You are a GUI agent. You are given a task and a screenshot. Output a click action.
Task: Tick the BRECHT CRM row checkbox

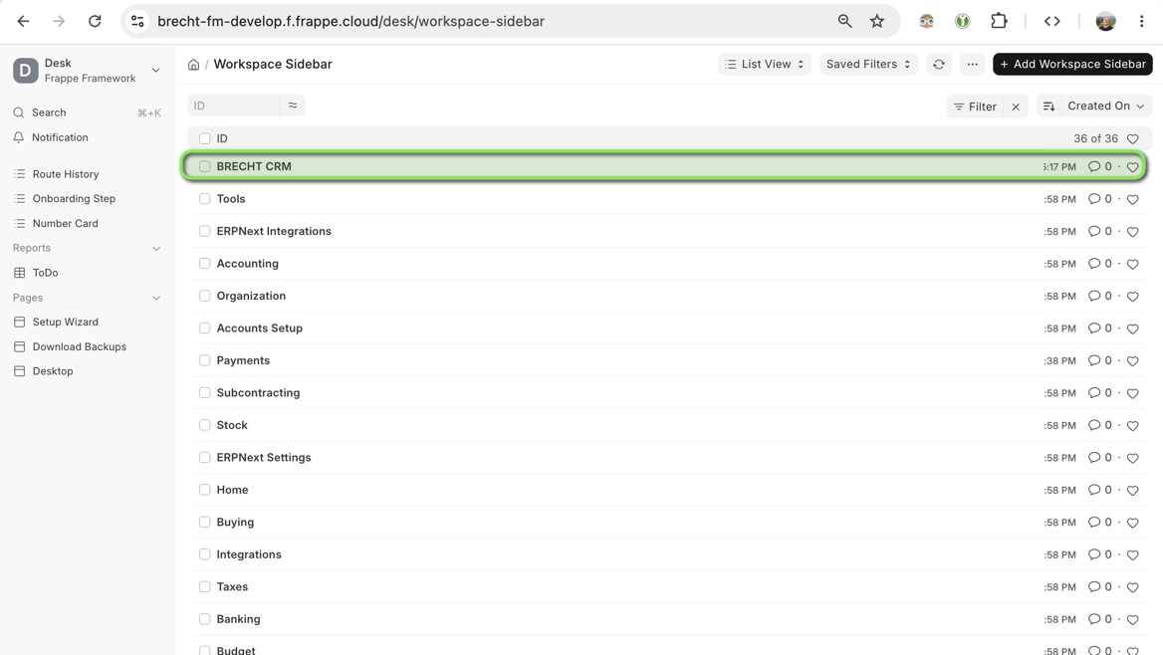click(x=205, y=167)
